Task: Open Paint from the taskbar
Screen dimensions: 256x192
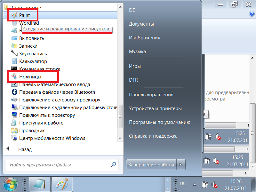Action: (x=62, y=184)
